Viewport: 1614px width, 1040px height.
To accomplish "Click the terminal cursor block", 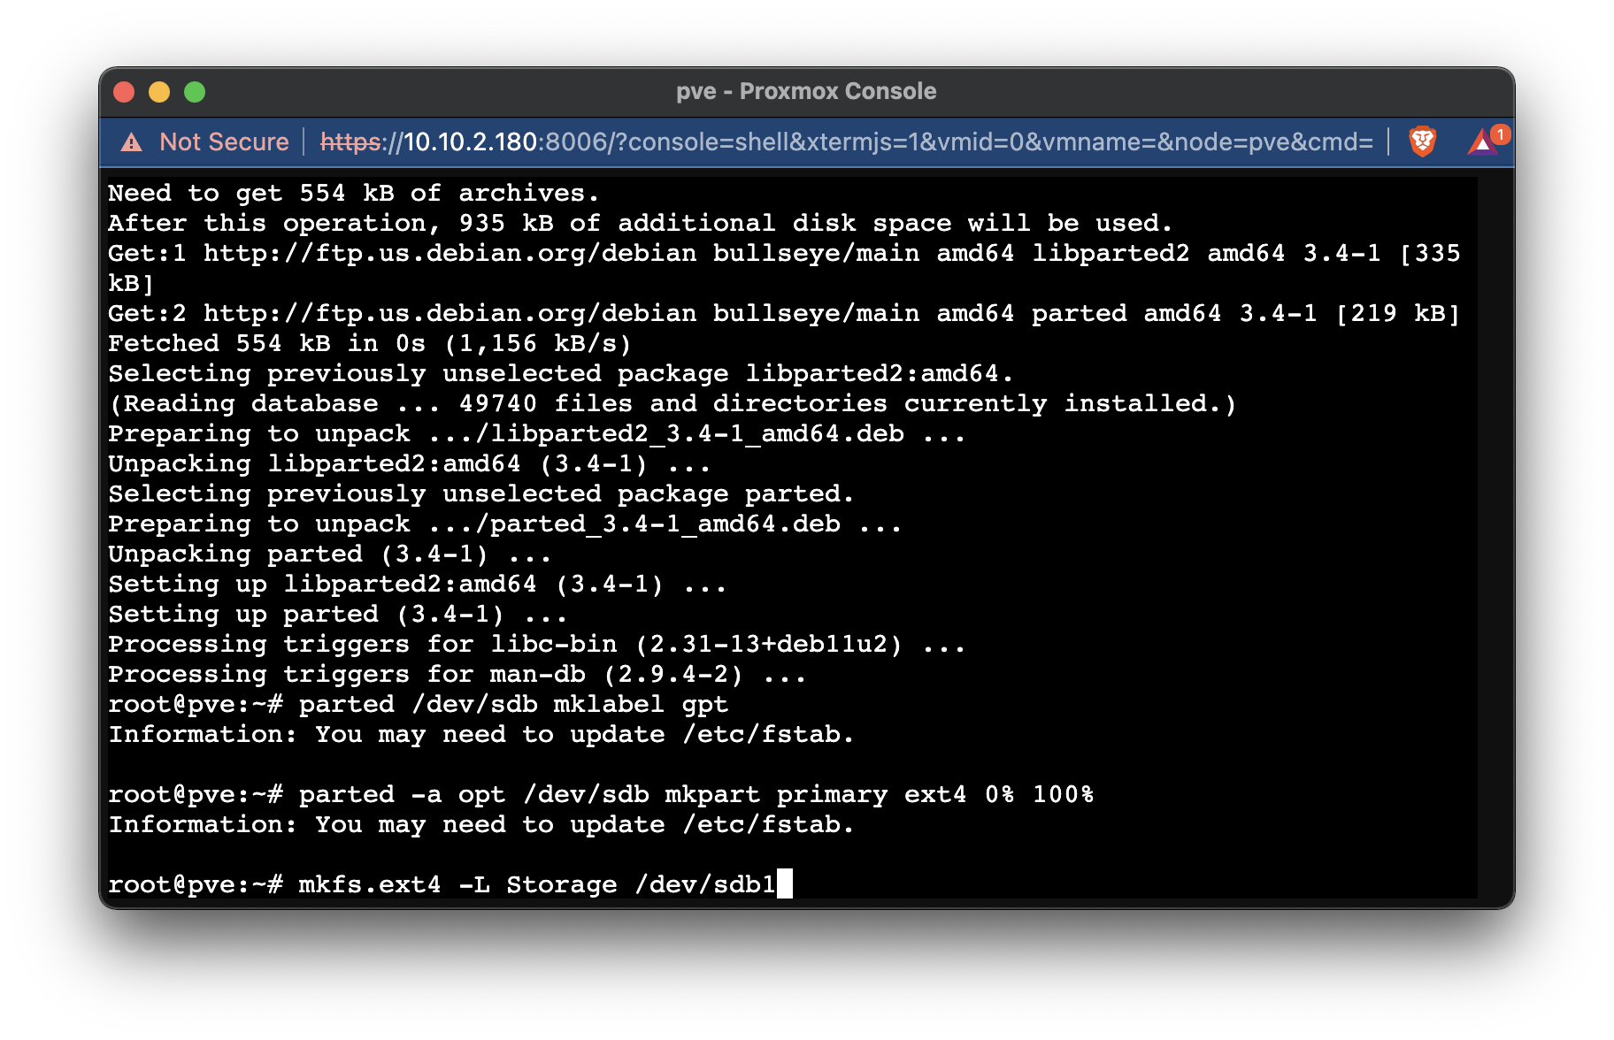I will pyautogui.click(x=785, y=883).
